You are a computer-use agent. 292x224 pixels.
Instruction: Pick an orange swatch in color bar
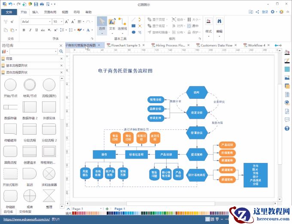(183, 213)
